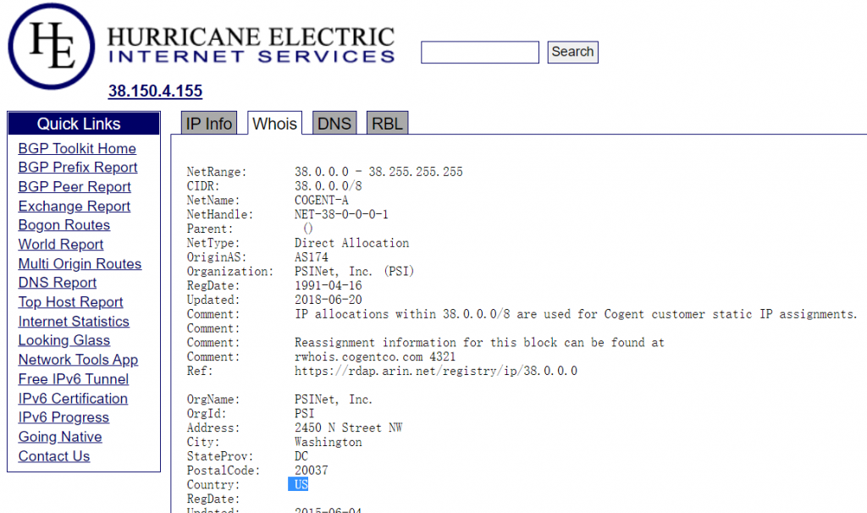This screenshot has height=513, width=867.
Task: Open BGP Toolkit Home link
Action: (x=77, y=148)
